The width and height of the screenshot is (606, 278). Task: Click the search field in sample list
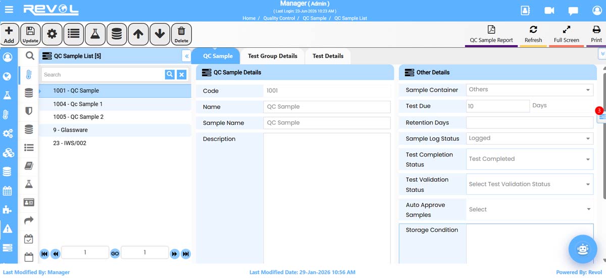click(103, 75)
